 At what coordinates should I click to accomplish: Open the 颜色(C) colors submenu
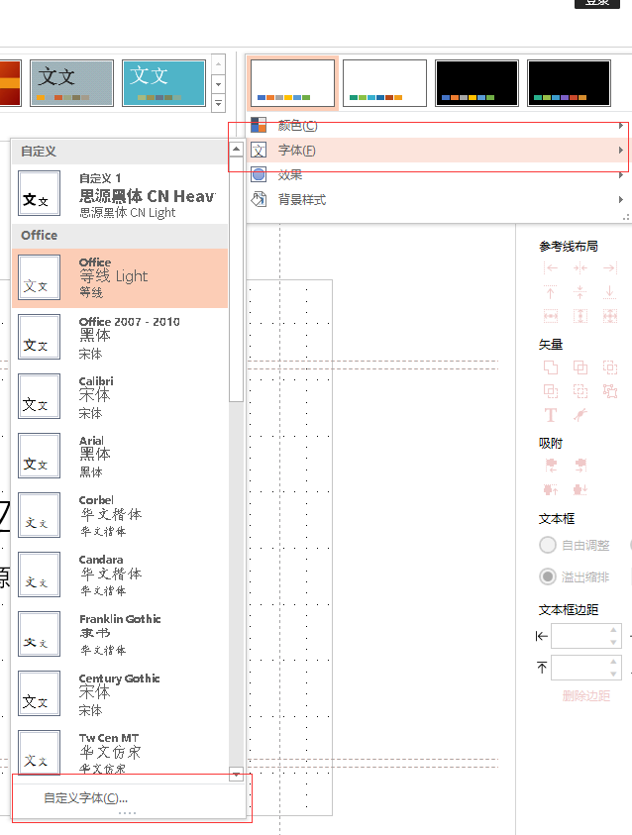coord(438,126)
